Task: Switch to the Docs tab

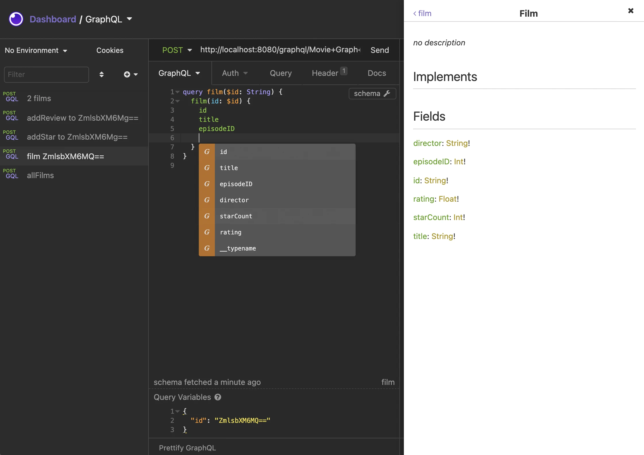Action: click(377, 73)
